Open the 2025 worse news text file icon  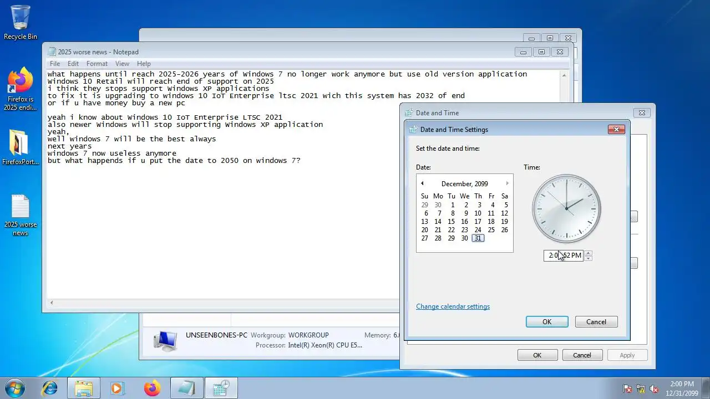[21, 215]
